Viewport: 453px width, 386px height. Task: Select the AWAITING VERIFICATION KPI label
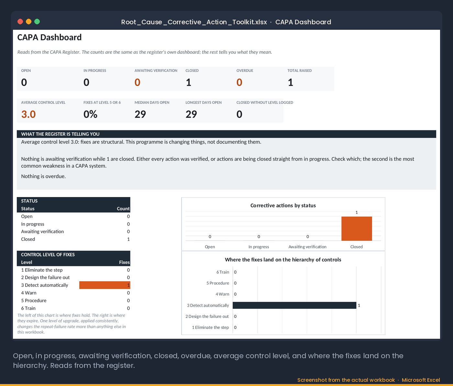tap(156, 71)
